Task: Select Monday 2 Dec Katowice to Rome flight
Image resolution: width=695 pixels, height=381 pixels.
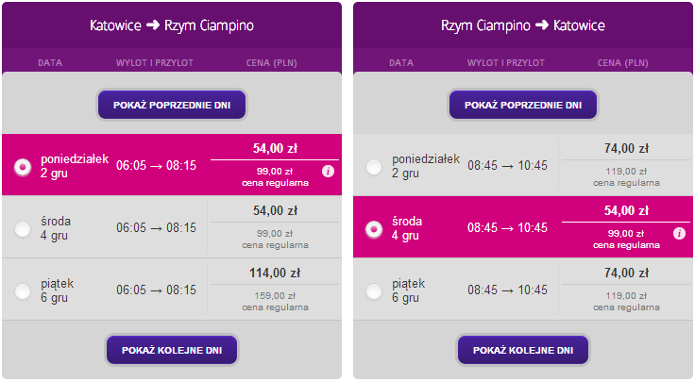Action: pos(24,166)
